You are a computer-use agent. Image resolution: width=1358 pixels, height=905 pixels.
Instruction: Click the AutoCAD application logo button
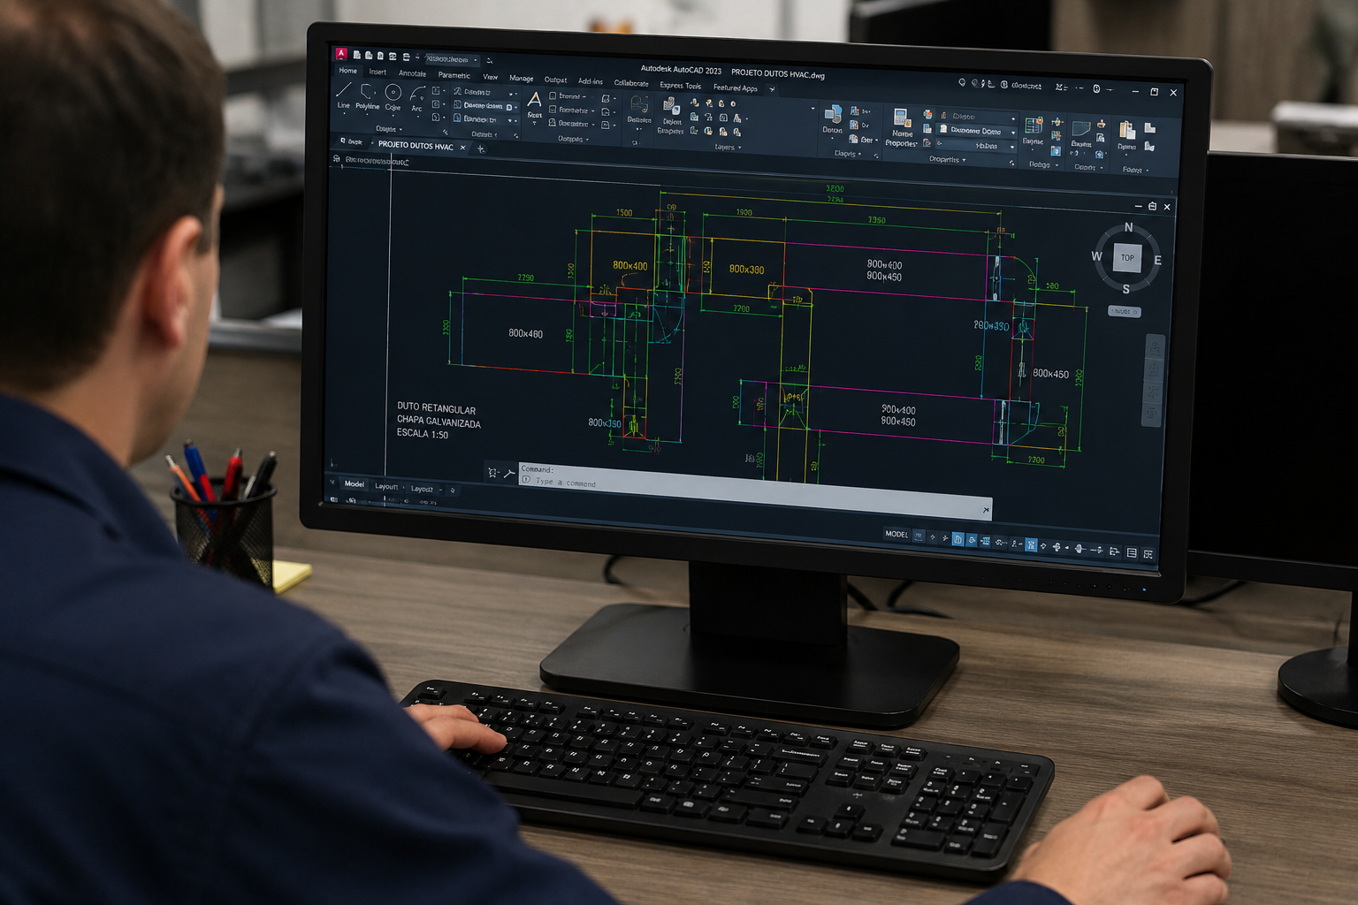[341, 54]
